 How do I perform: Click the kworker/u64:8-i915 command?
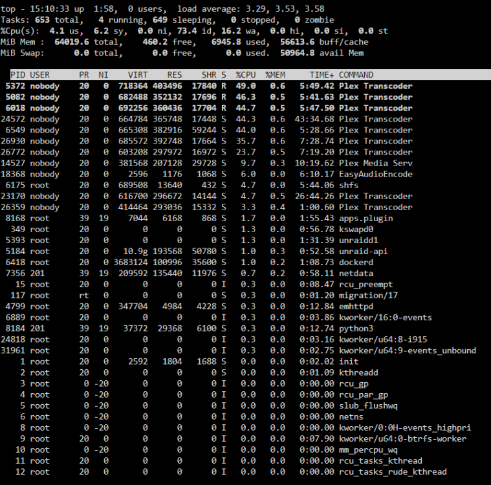pyautogui.click(x=383, y=339)
